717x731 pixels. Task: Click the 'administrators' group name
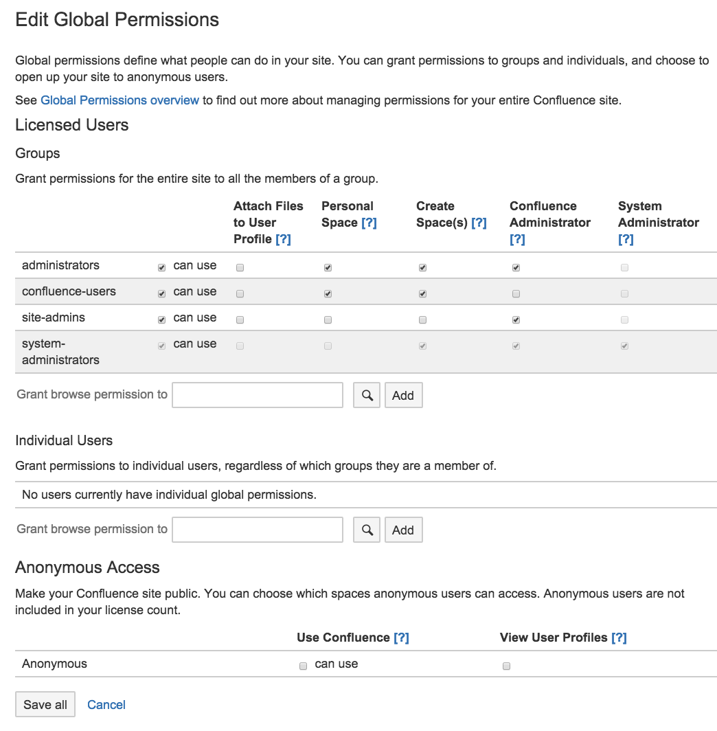pos(60,265)
